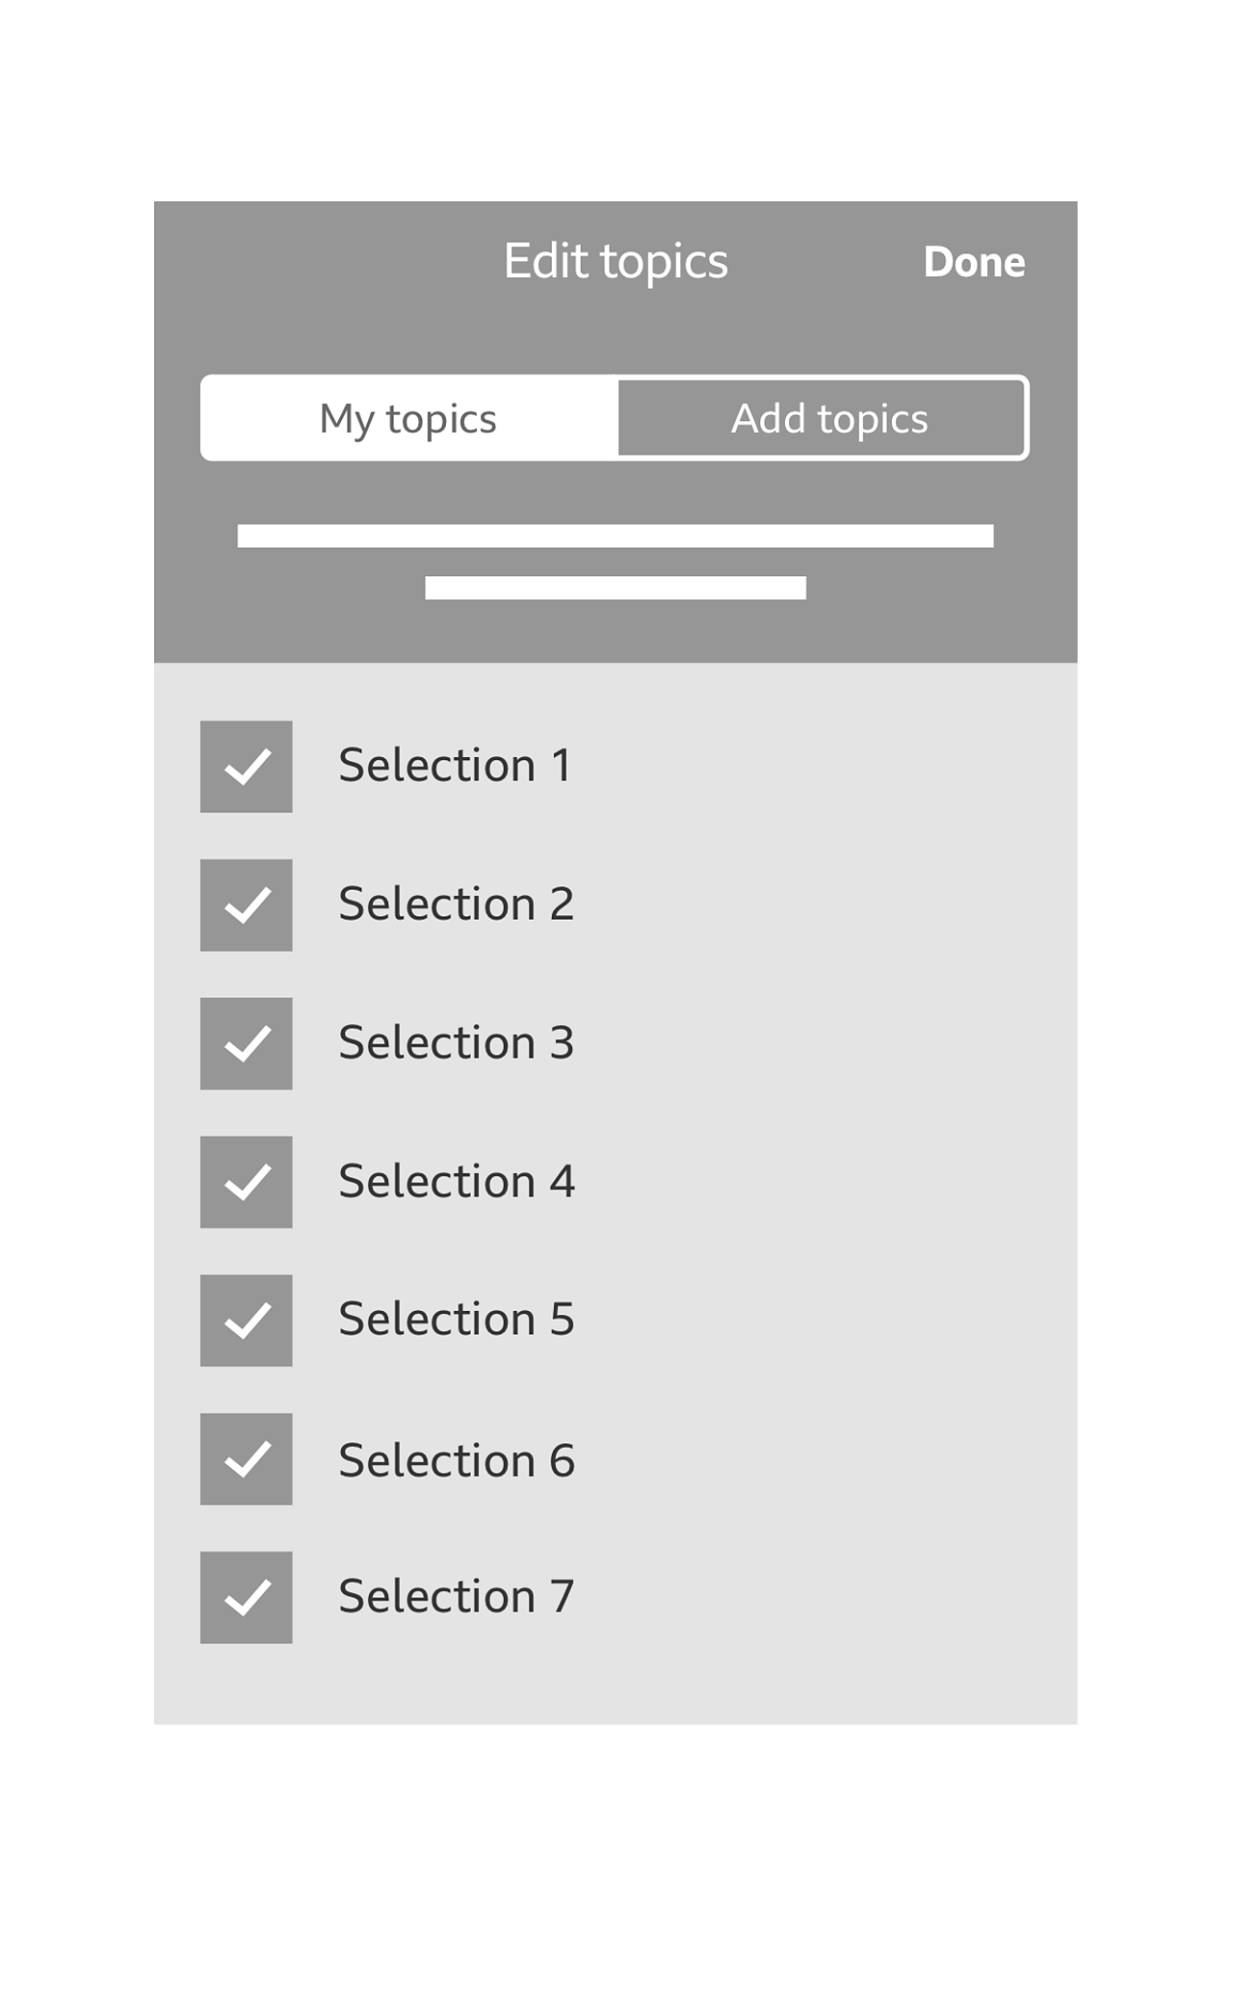Tap the Selection 6 text label

(x=456, y=1460)
